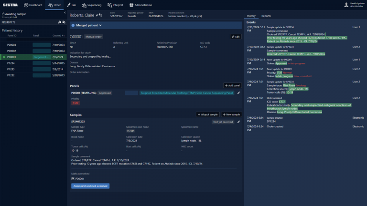The width and height of the screenshot is (367, 206).
Task: Select the History tab
Action: coord(251,16)
